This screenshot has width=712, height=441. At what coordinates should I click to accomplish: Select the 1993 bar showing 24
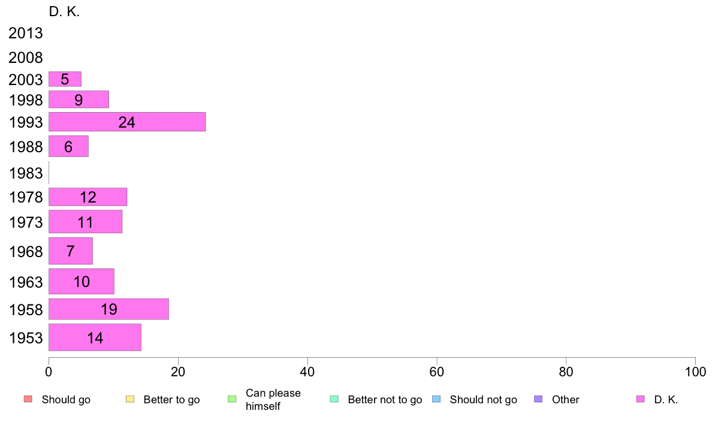(x=127, y=122)
